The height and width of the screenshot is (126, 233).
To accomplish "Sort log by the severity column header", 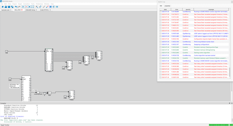I will coord(188,10).
